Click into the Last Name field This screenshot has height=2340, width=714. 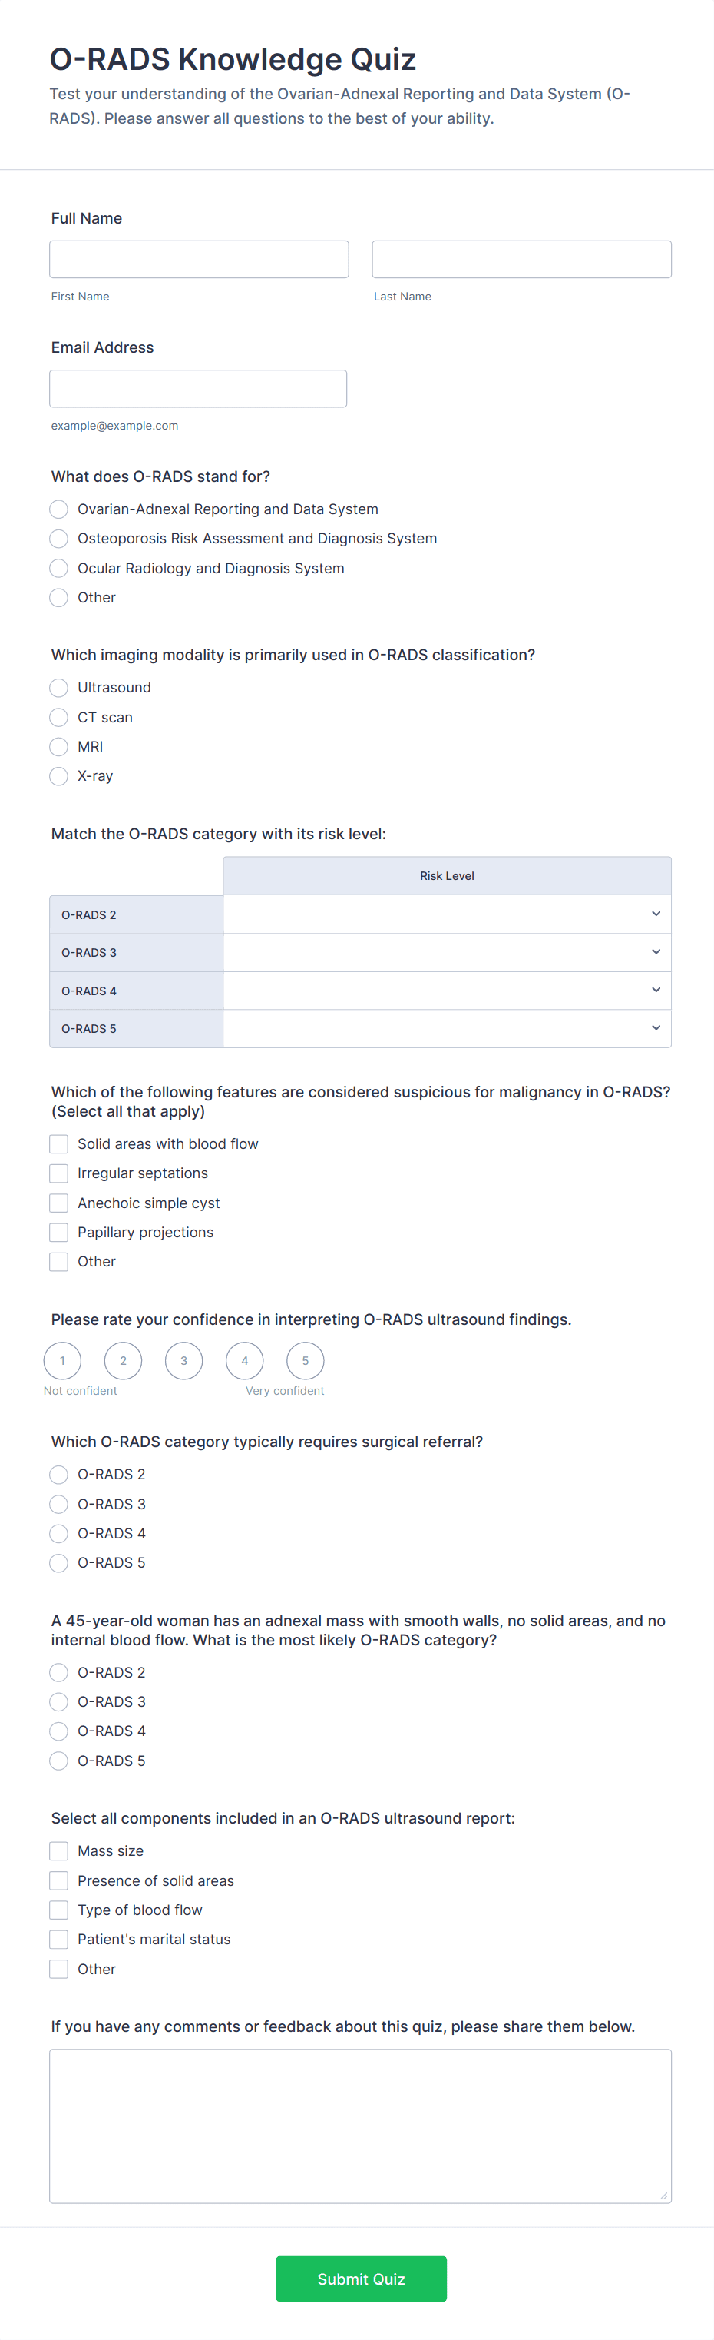pos(521,260)
